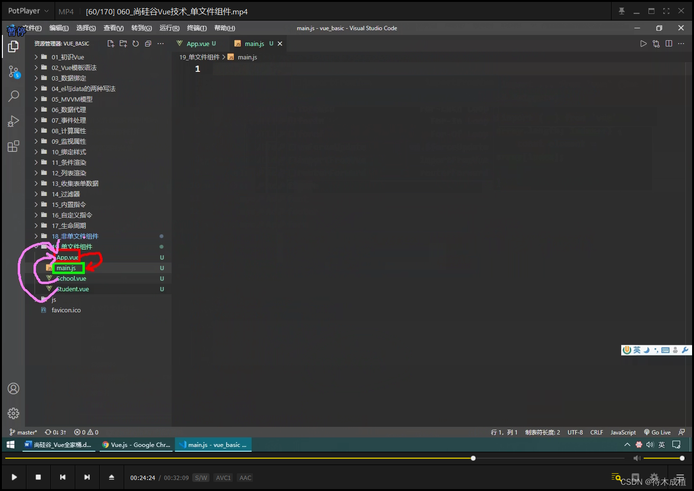Open the 选择(S) menu
694x491 pixels.
86,28
